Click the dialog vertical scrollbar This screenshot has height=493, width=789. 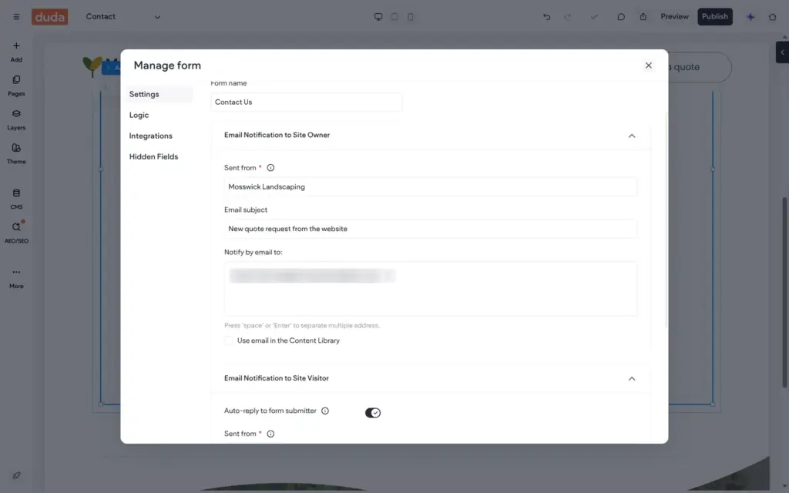tap(666, 219)
